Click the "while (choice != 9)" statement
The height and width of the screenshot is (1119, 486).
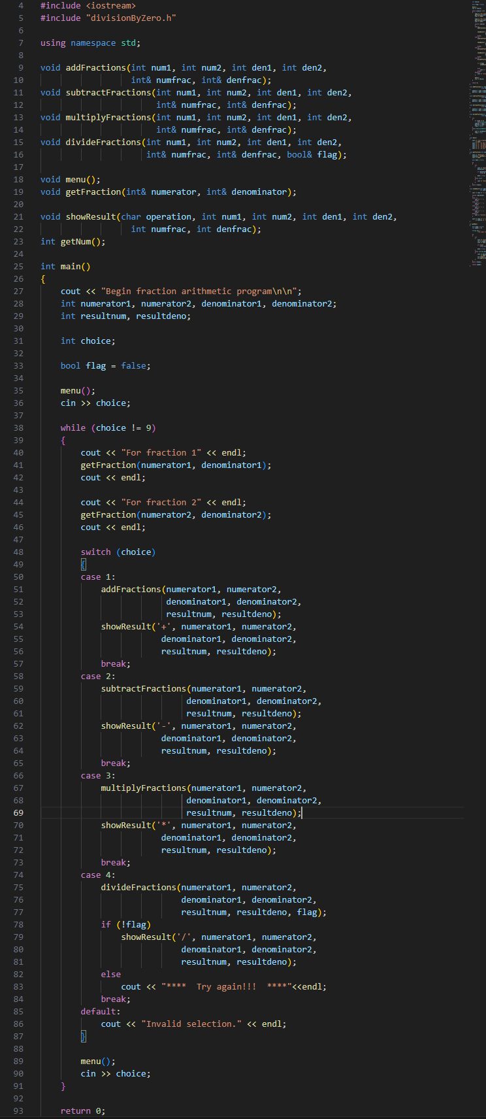108,427
